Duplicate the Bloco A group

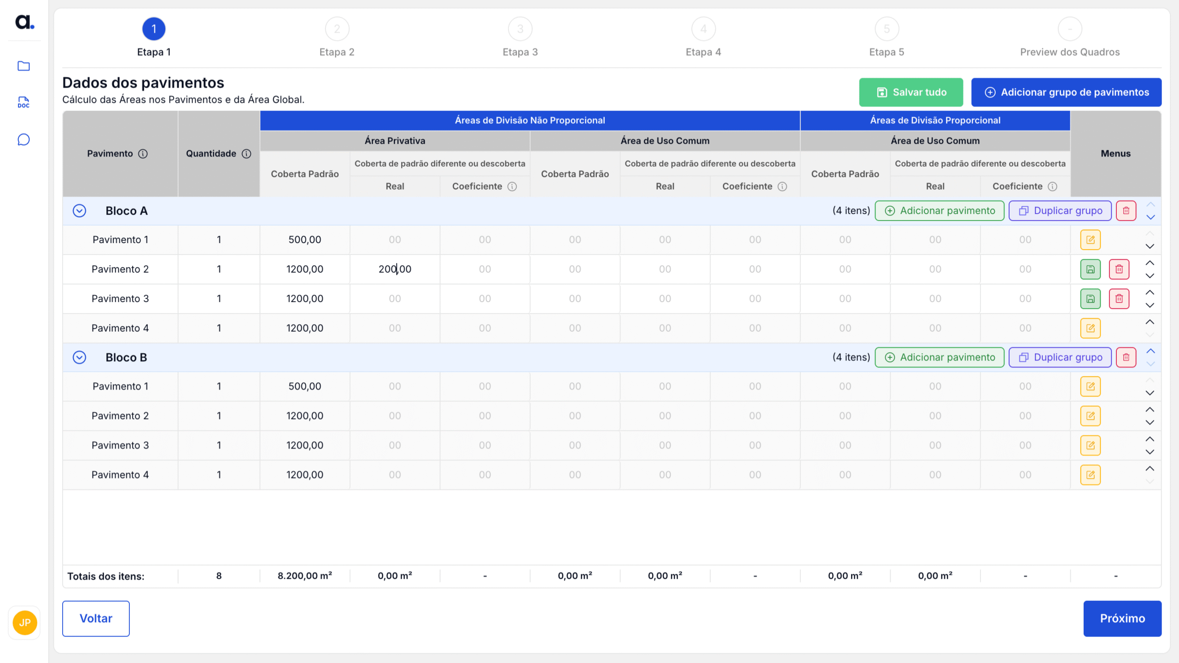pyautogui.click(x=1060, y=211)
